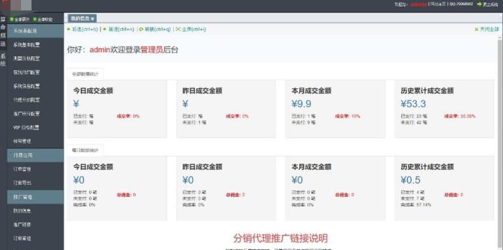
Task: Switch to the 全部数据统计 statistics tab
Action: click(85, 74)
